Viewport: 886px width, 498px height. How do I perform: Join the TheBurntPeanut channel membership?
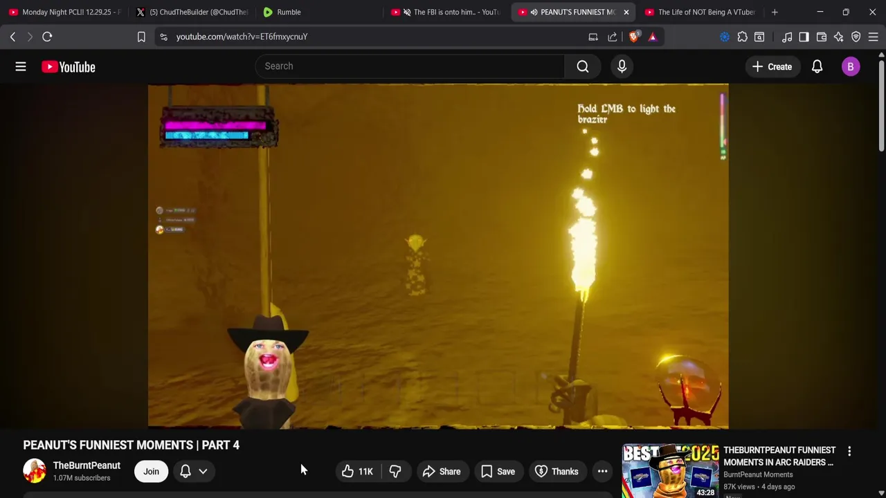tap(151, 471)
